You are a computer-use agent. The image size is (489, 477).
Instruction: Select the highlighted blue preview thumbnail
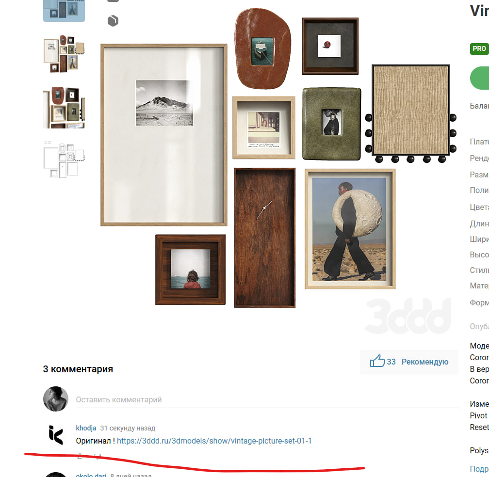pyautogui.click(x=64, y=10)
